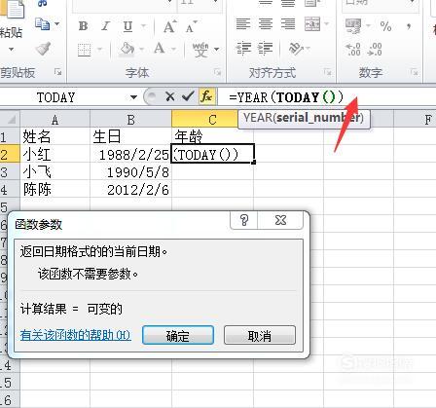Click the Increase Font Size icon
The height and width of the screenshot is (408, 436).
click(x=170, y=26)
